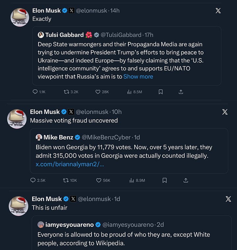Bookmark the 'Massive voting fraud uncovered' tweet
The height and width of the screenshot is (250, 237).
pos(165,180)
